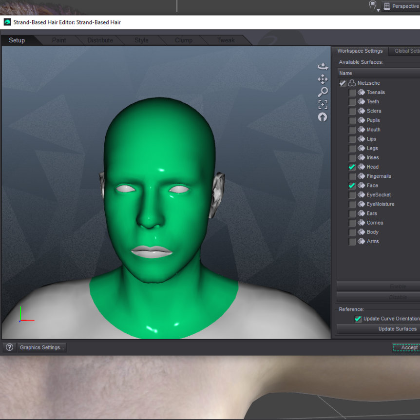Click the frame selection icon
Screen dimensions: 420x420
point(323,104)
